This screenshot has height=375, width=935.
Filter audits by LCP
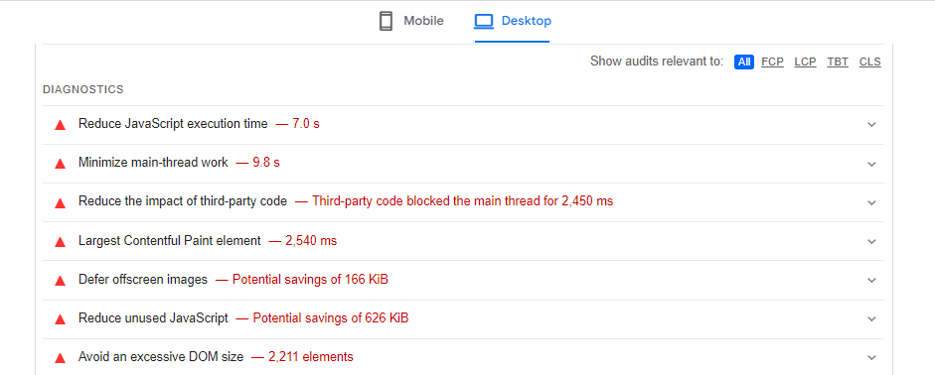point(805,62)
